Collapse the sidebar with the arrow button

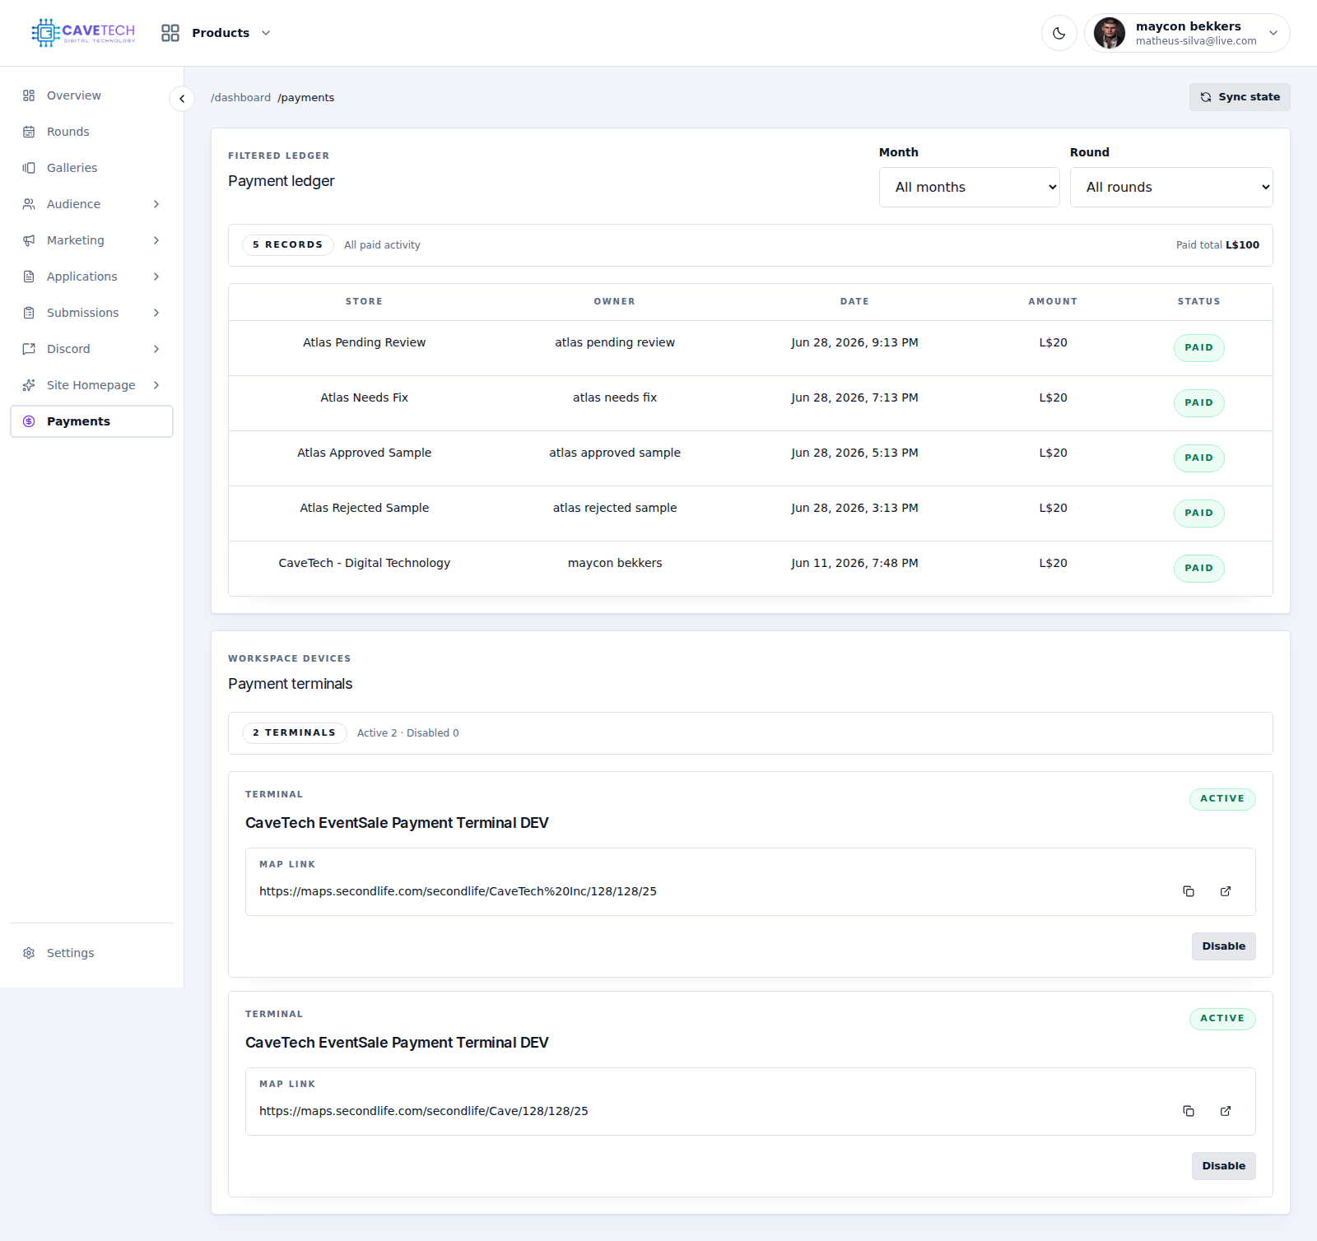(x=182, y=99)
